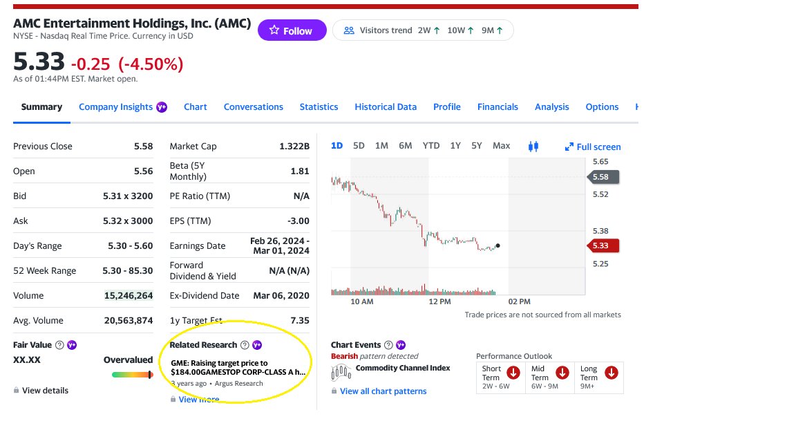
Task: Click the Day's Range value 5.30 - 5.60
Action: tap(131, 246)
